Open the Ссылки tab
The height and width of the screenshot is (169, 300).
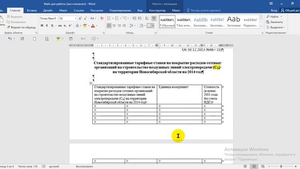[79, 10]
